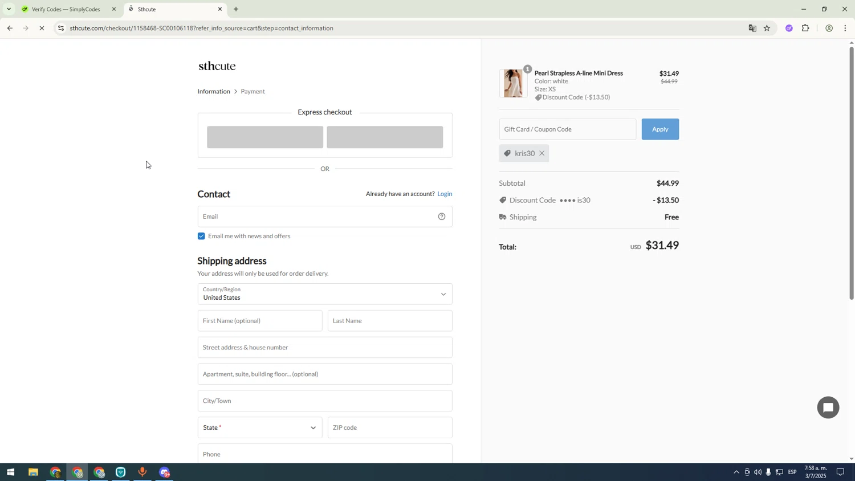Switch to the Verify Codes SimplyCodes tab

[66, 9]
